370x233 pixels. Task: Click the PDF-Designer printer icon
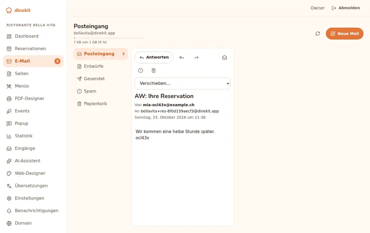pyautogui.click(x=9, y=99)
